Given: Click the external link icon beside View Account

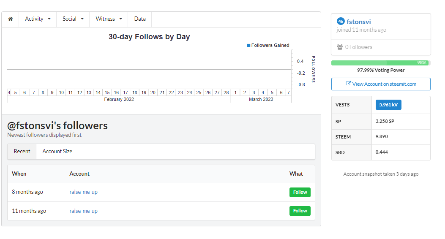Looking at the screenshot, I should tap(348, 84).
